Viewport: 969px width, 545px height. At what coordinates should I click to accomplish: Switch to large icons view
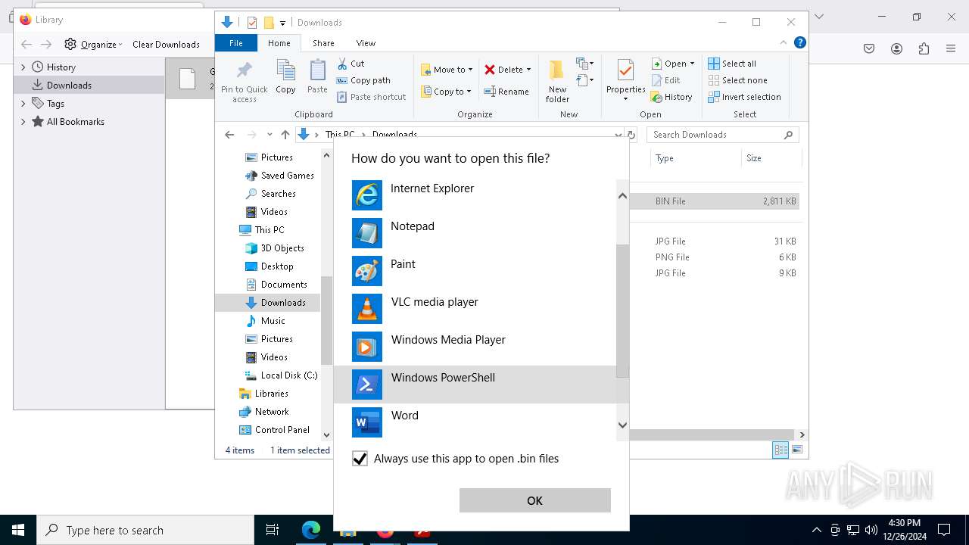click(796, 450)
